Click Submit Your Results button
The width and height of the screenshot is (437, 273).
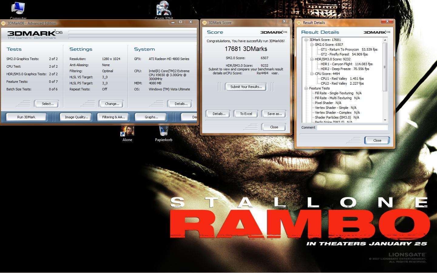point(246,87)
